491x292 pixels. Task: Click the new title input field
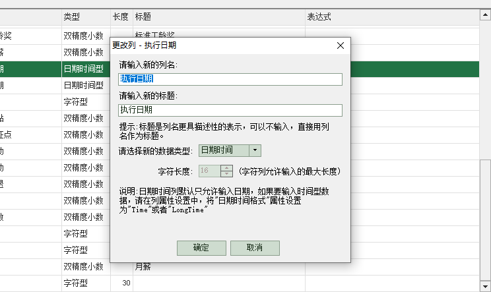click(x=230, y=110)
